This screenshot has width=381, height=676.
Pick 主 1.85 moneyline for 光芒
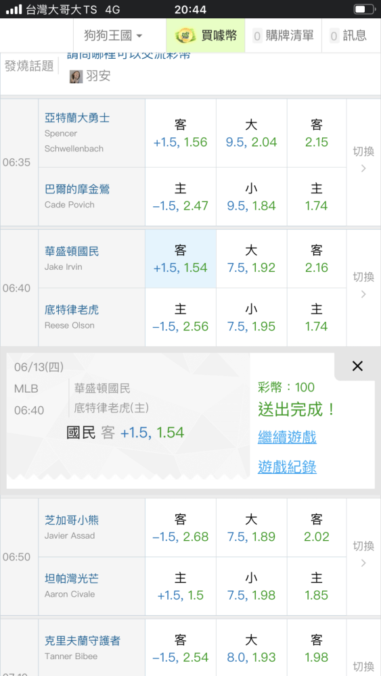pyautogui.click(x=317, y=586)
